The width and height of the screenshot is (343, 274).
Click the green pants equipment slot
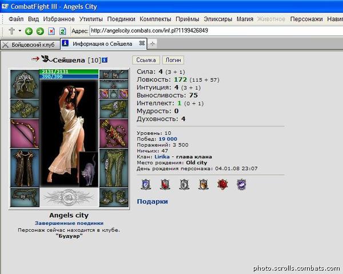point(114,168)
